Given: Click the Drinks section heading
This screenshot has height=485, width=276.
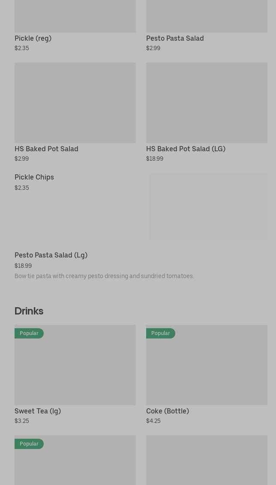Looking at the screenshot, I should tap(29, 311).
